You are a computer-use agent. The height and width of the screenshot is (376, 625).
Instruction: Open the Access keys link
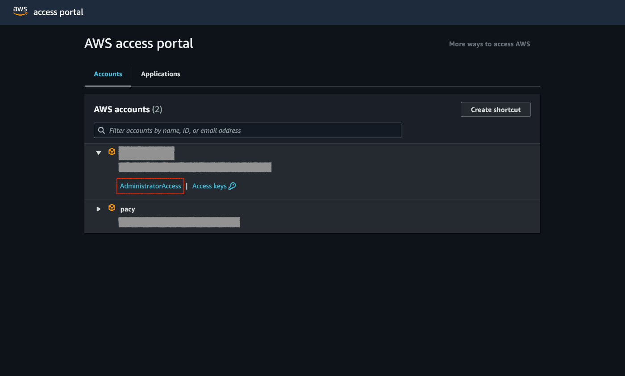[209, 186]
